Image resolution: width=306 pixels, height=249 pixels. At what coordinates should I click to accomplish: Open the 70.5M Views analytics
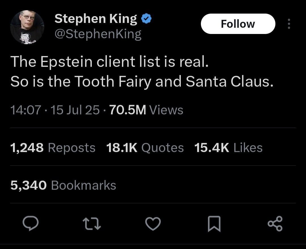pos(146,110)
